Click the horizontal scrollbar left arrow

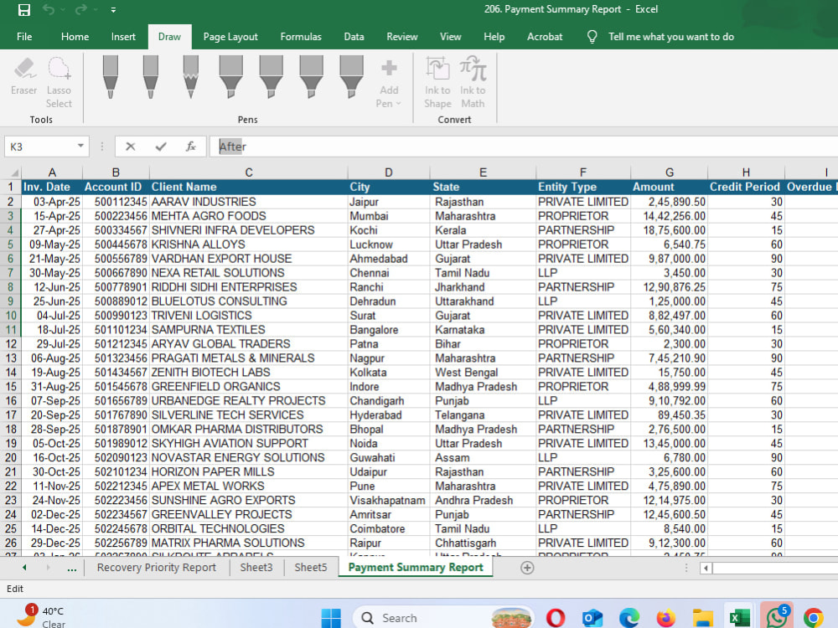coord(706,568)
